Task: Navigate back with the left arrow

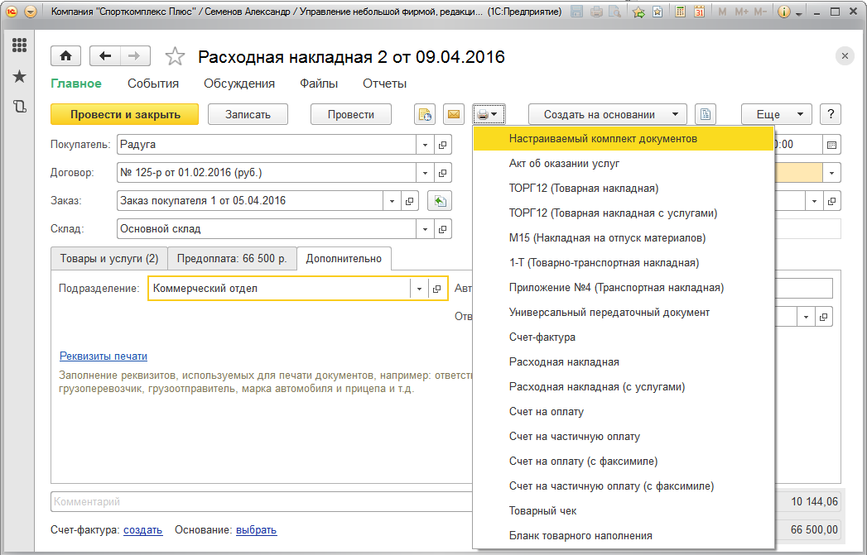Action: click(x=105, y=56)
